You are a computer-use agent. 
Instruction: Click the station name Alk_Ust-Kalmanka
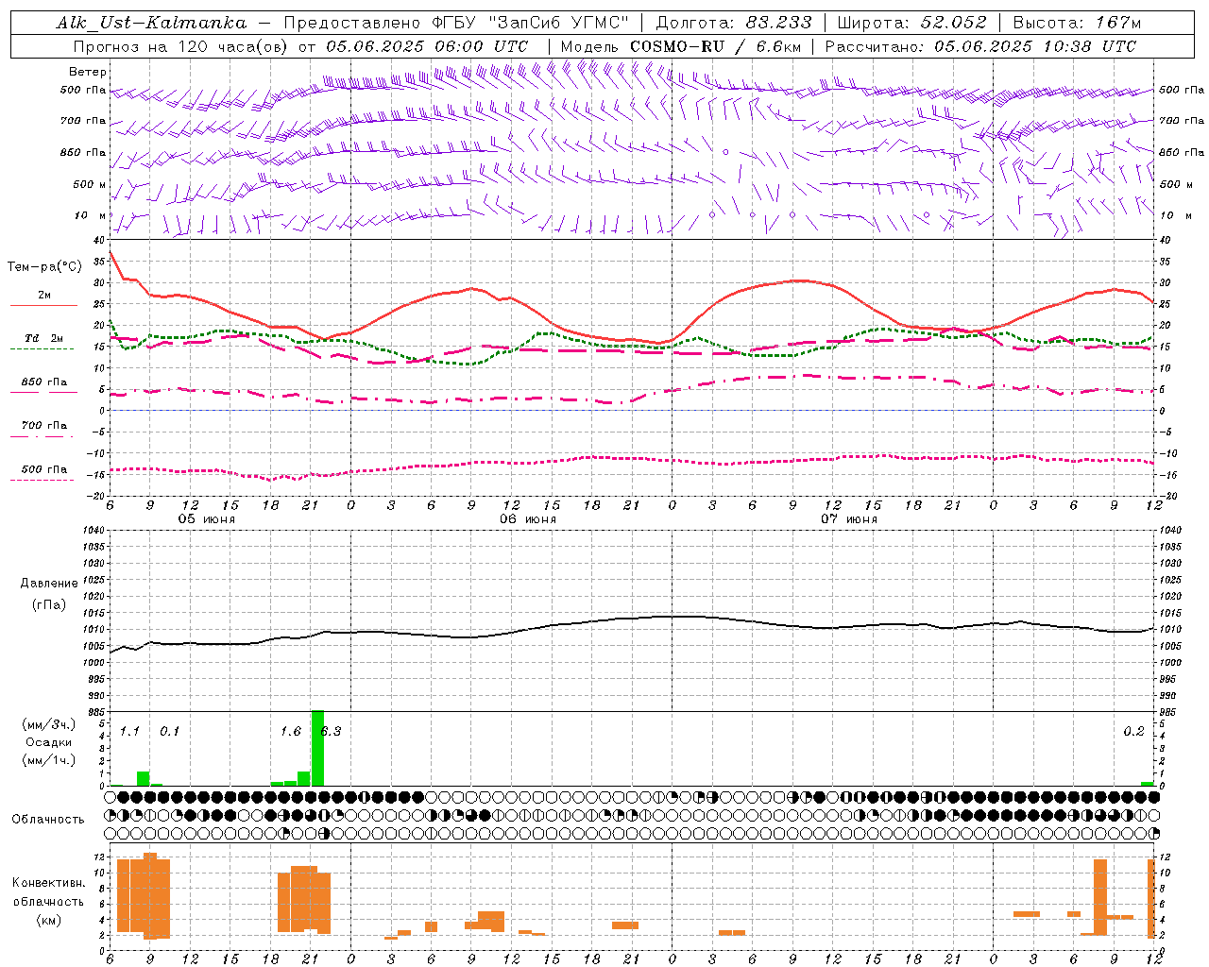(x=152, y=23)
